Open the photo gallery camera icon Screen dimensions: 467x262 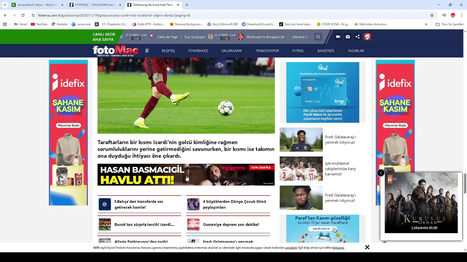(x=348, y=37)
